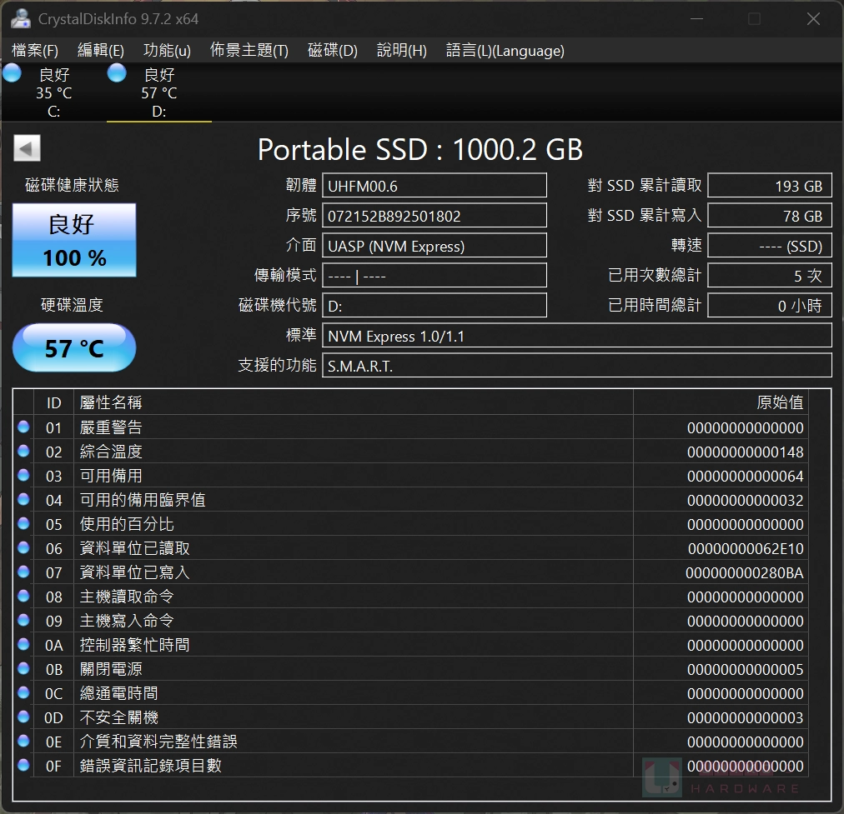Click the CrystalDiskInfo title bar app icon
Image resolution: width=844 pixels, height=814 pixels.
tap(20, 17)
